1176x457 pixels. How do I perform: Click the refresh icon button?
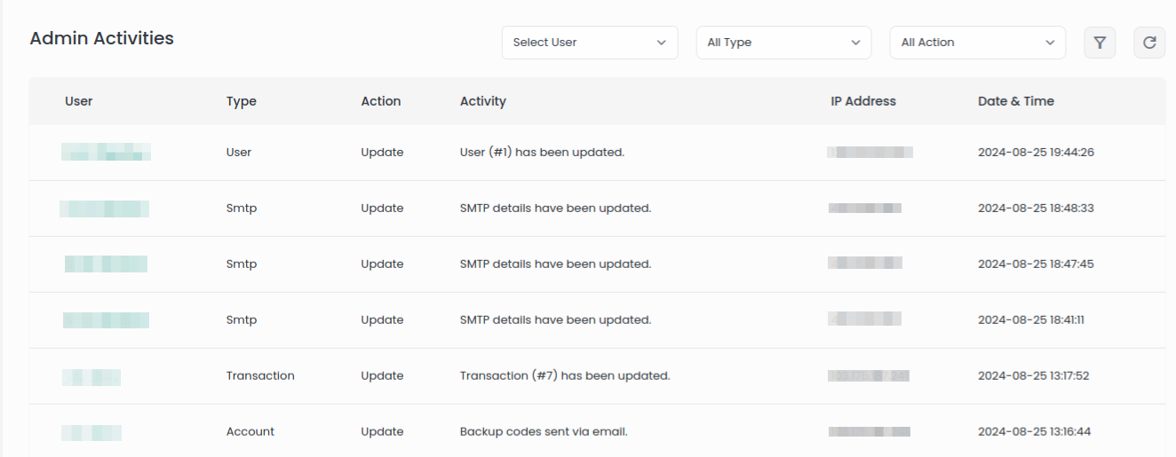(1149, 43)
